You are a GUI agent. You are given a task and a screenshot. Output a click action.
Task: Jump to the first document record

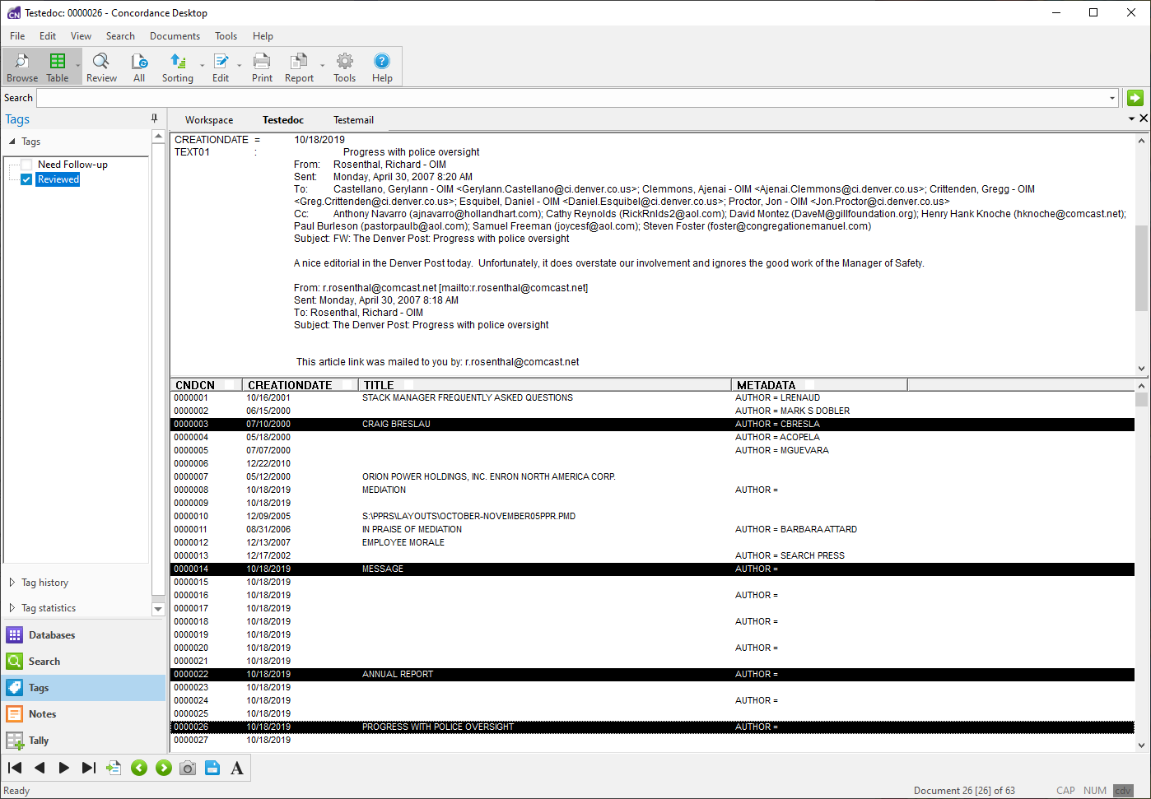click(x=15, y=768)
